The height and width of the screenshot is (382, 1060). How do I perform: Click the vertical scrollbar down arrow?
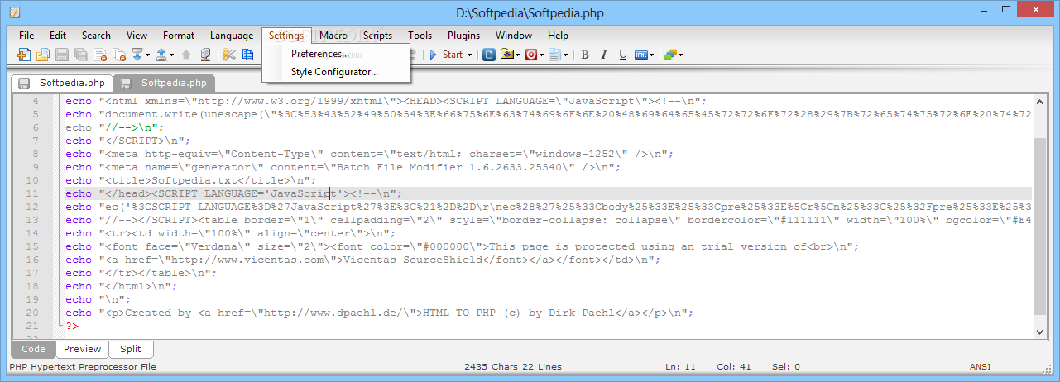1040,331
